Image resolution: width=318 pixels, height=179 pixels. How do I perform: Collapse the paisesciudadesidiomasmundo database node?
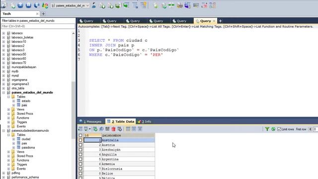[3, 131]
